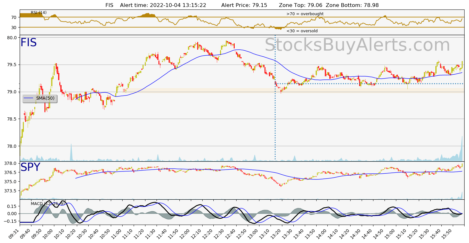Click the FIS ticker label on chart
Viewport: 469px width, 243px height.
[29, 43]
